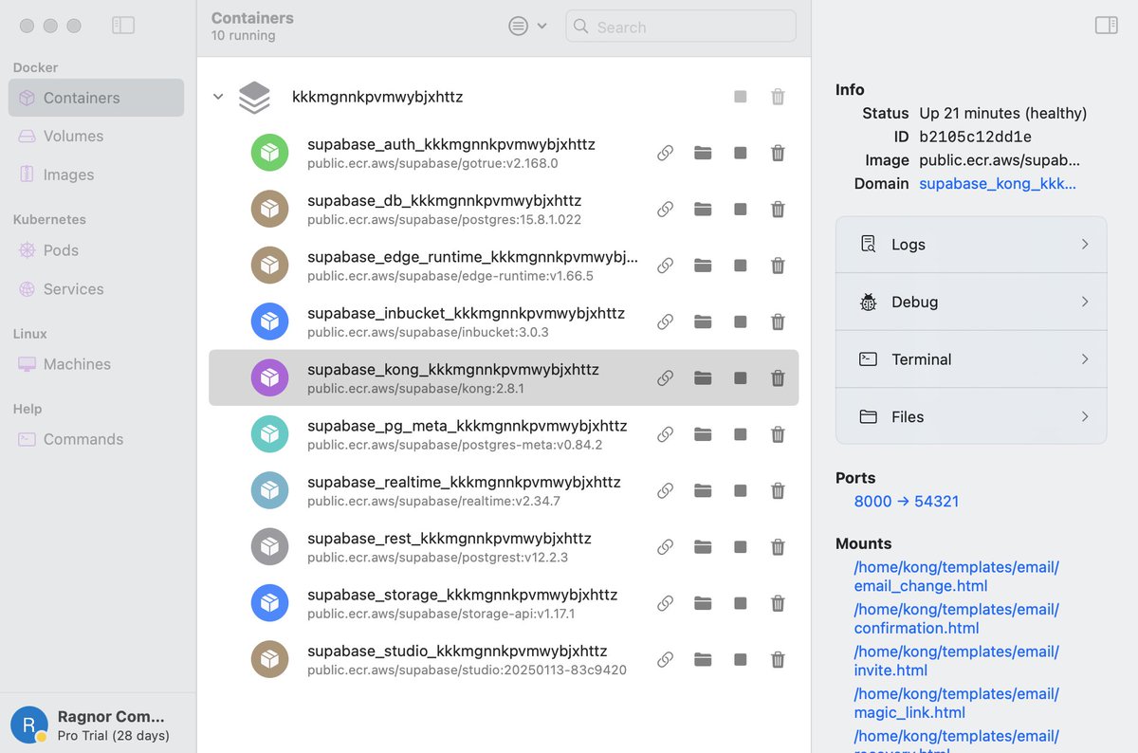Open link for supabase_edge_runtime container
Screen dimensions: 1138x753
point(666,266)
